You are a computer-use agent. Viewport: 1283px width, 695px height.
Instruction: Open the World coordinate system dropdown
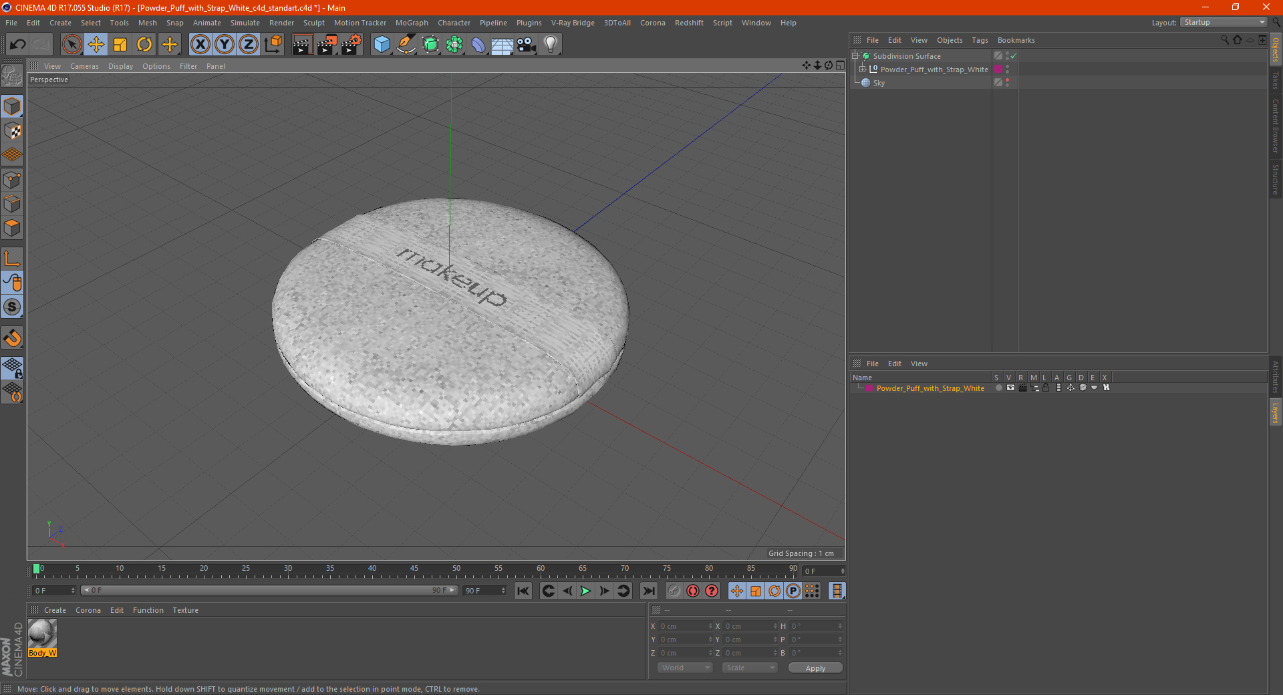click(685, 668)
